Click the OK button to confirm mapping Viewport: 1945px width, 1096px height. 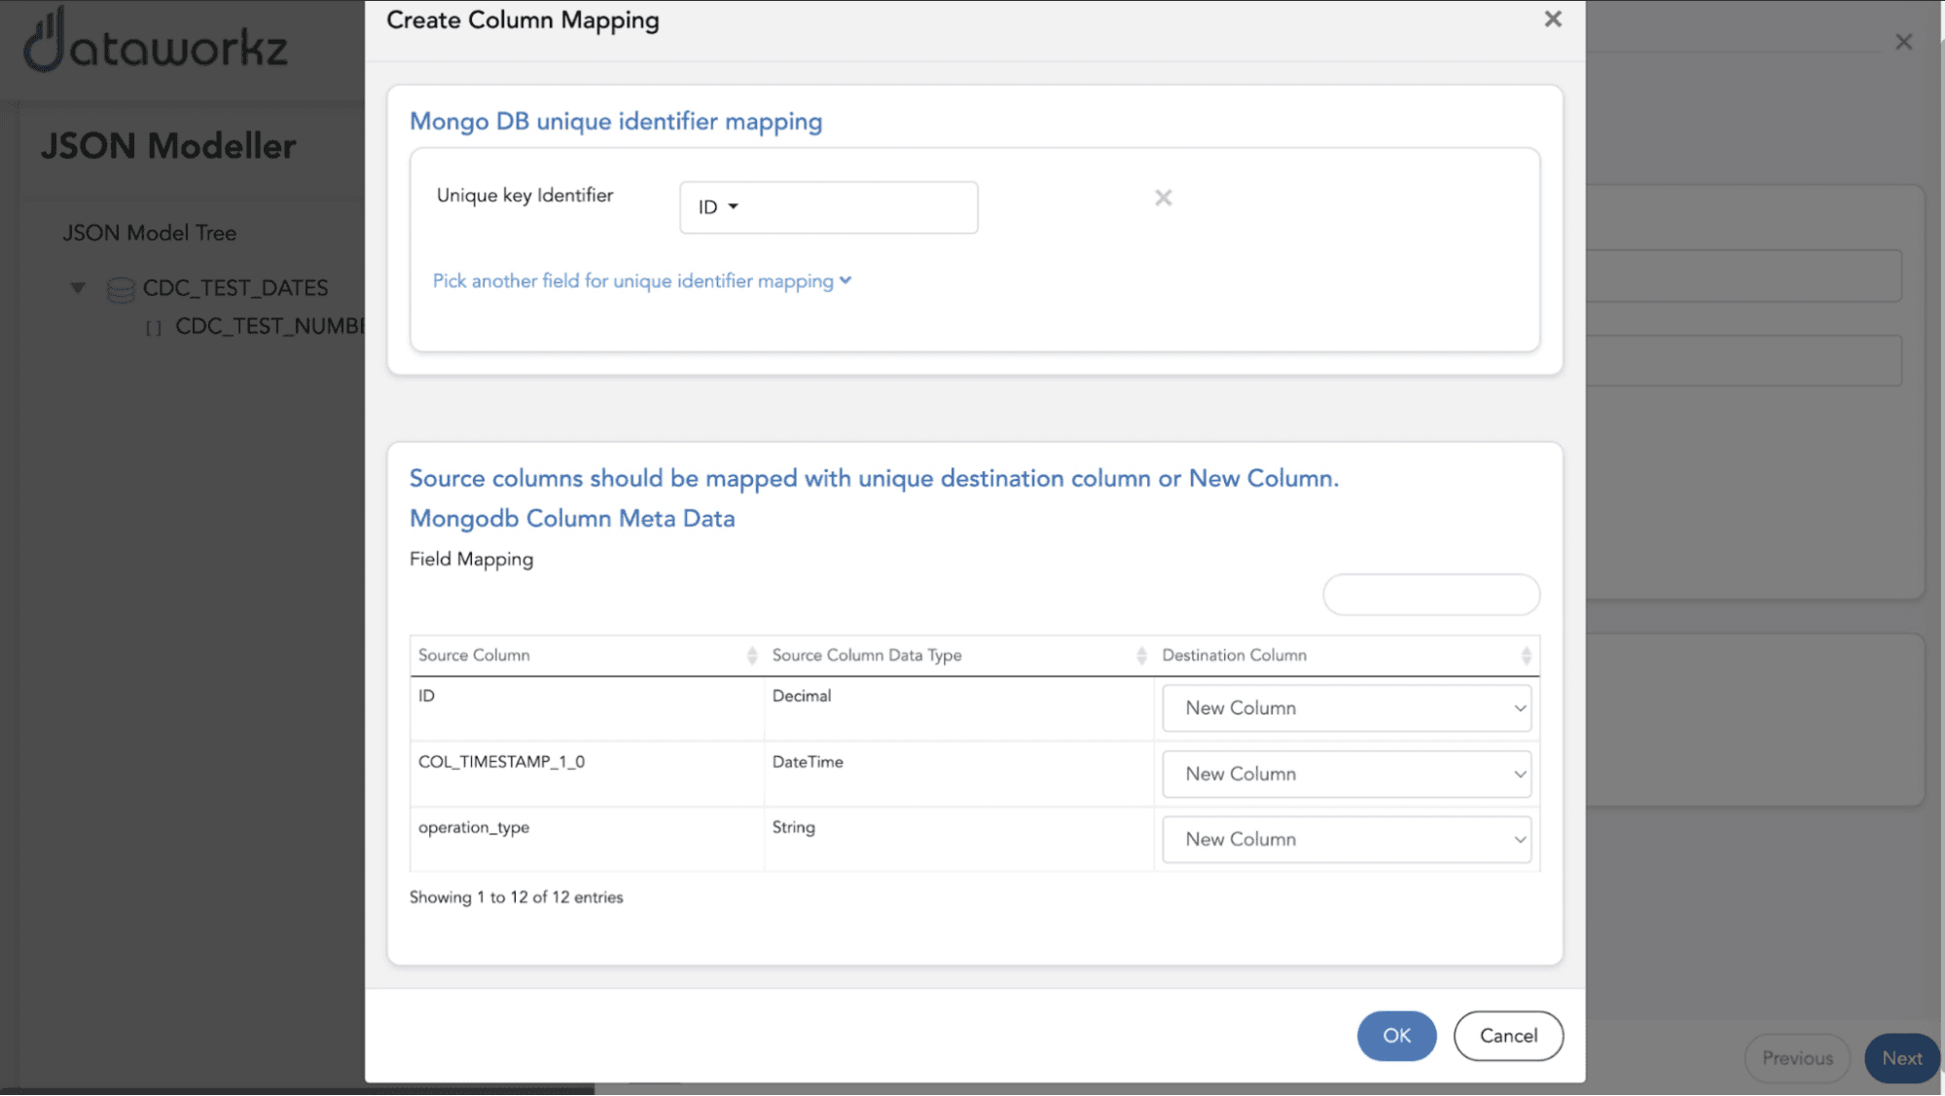tap(1396, 1036)
